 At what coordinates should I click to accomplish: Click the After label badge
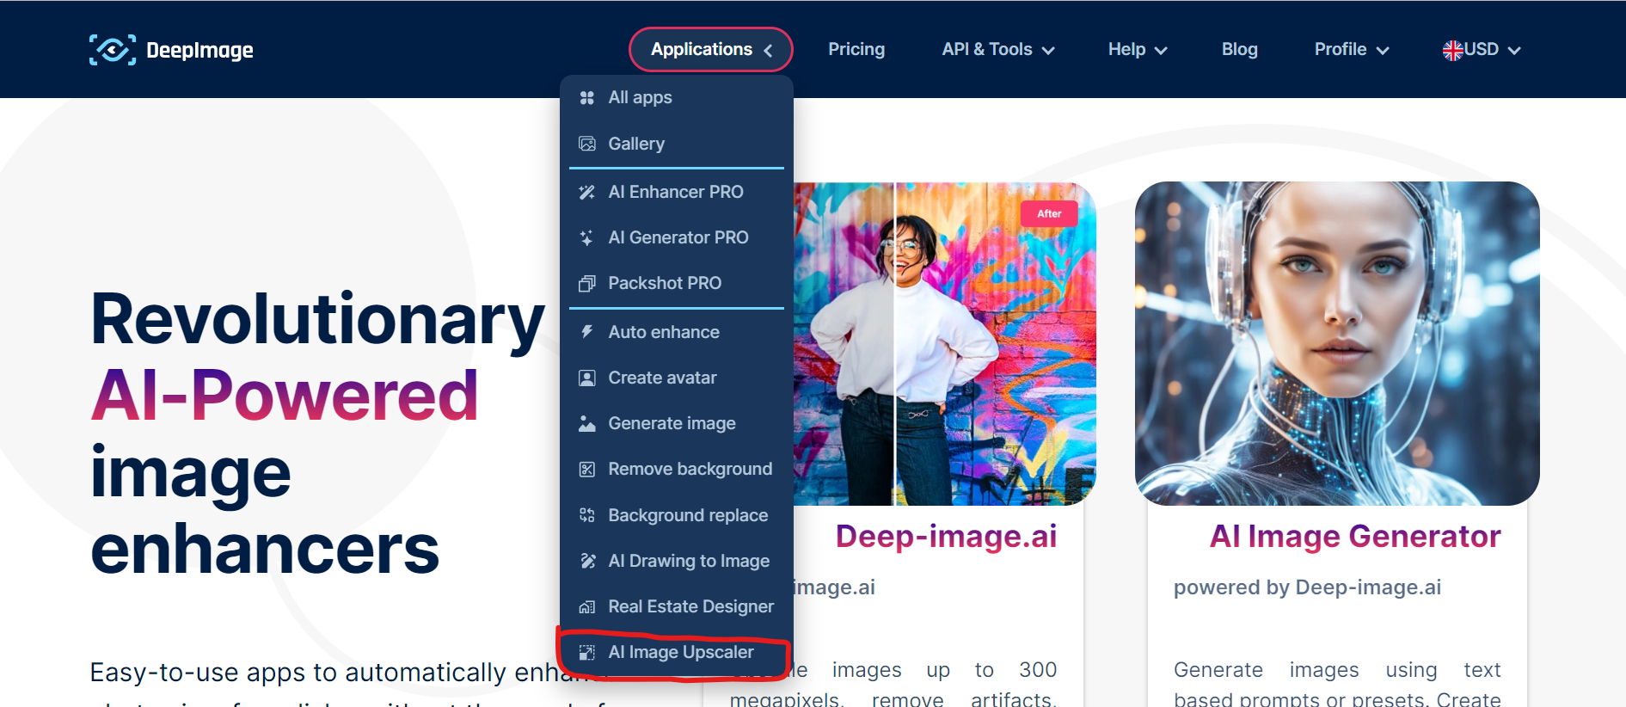click(x=1049, y=213)
